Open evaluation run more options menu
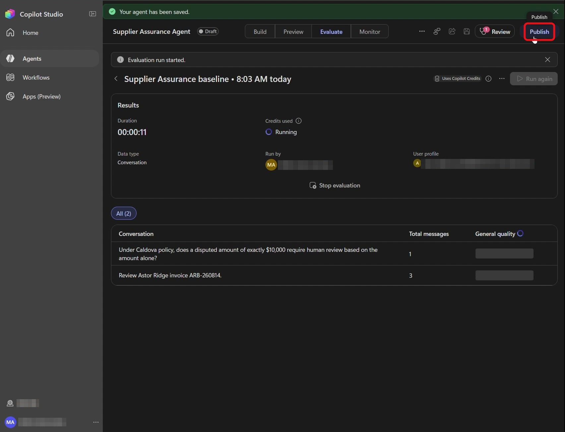The width and height of the screenshot is (565, 432). click(502, 79)
